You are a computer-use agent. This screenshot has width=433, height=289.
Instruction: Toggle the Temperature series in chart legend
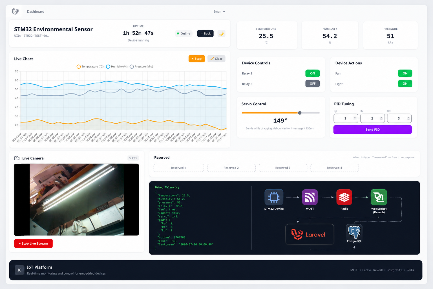(x=90, y=67)
